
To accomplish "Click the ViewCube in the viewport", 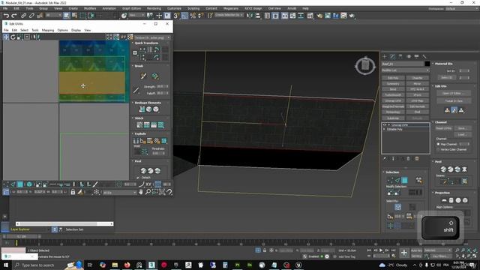I will [365, 65].
